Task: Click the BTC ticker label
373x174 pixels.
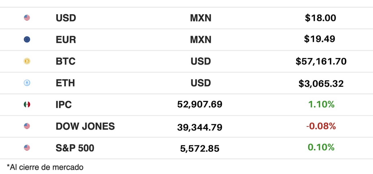Action: click(x=66, y=61)
